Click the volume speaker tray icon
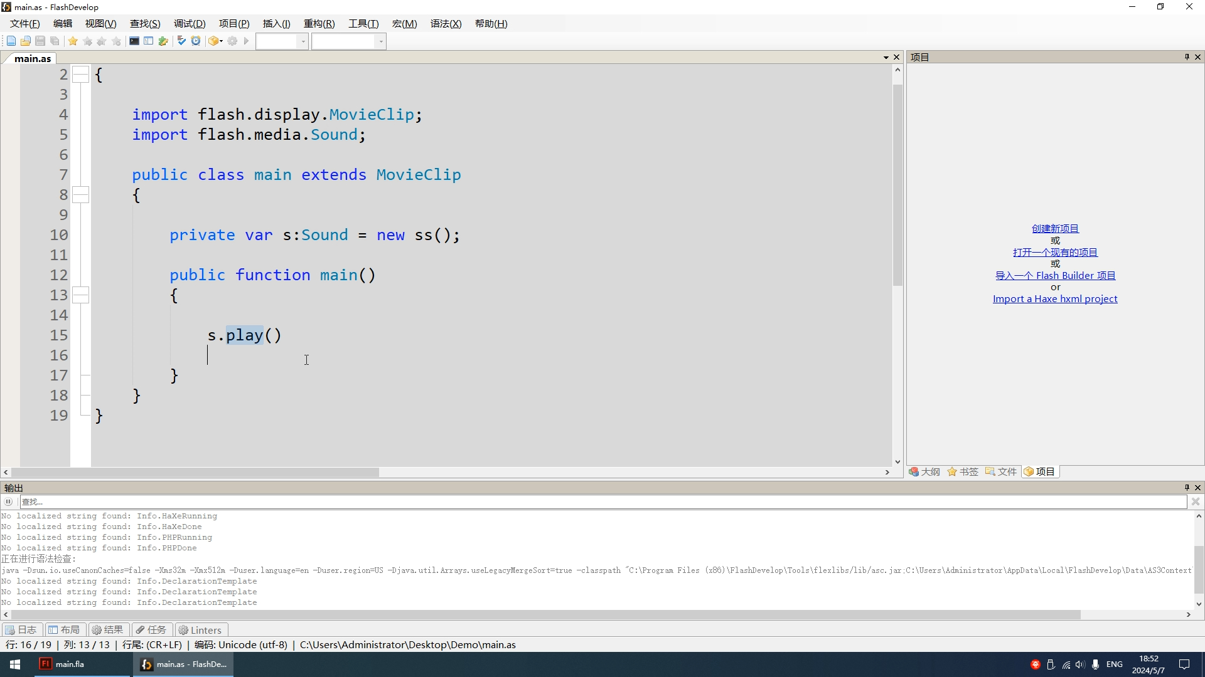The image size is (1205, 677). coord(1080,664)
